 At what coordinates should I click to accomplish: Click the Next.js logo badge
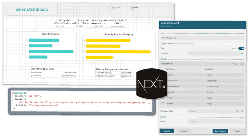151,84
